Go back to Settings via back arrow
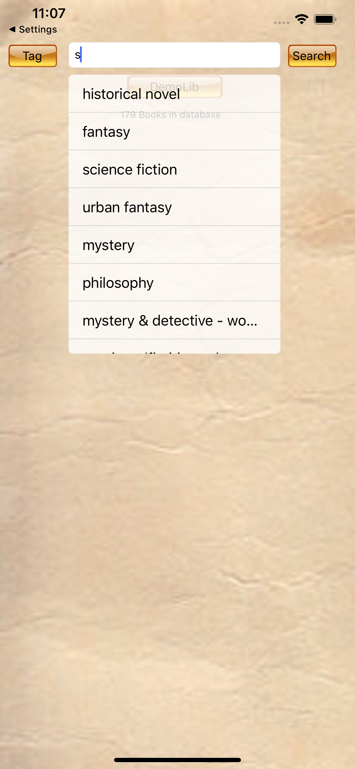Screen dimensions: 355x769 [x=12, y=29]
